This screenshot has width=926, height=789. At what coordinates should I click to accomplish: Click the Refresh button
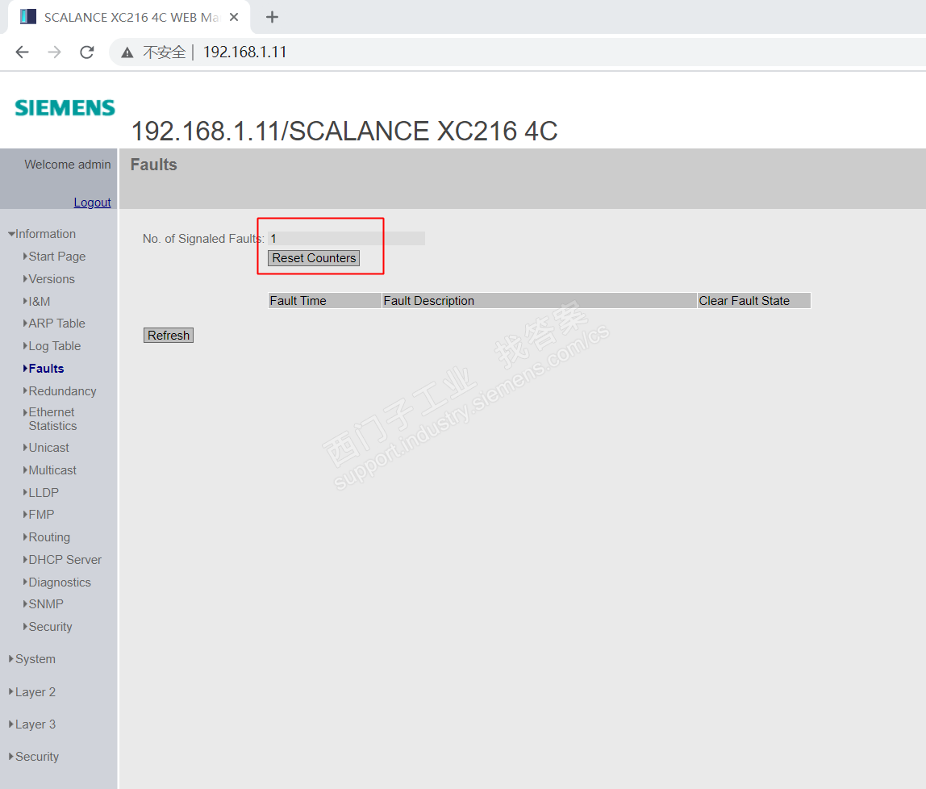(169, 336)
